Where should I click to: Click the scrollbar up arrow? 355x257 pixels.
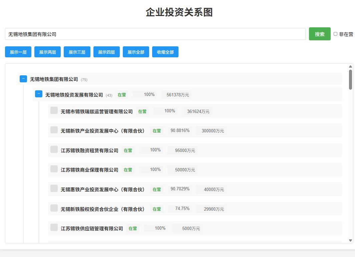[x=350, y=67]
